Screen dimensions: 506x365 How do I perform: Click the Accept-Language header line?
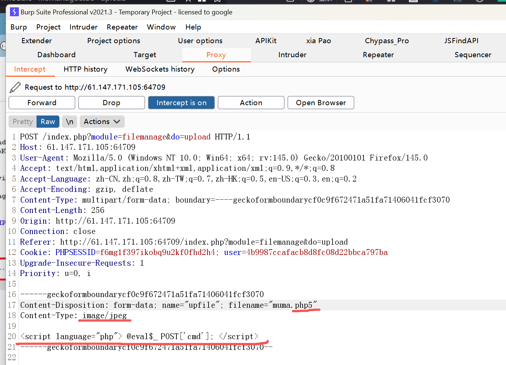coord(188,179)
